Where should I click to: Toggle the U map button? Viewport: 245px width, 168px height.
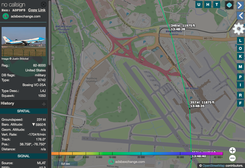click(199, 5)
